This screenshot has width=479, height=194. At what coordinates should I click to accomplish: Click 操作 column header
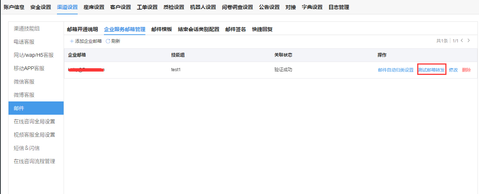(382, 55)
